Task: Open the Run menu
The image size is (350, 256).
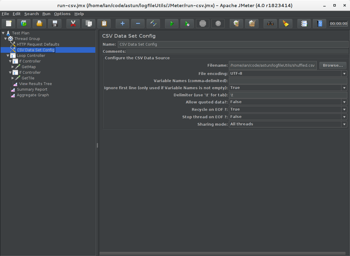Action: pyautogui.click(x=46, y=14)
